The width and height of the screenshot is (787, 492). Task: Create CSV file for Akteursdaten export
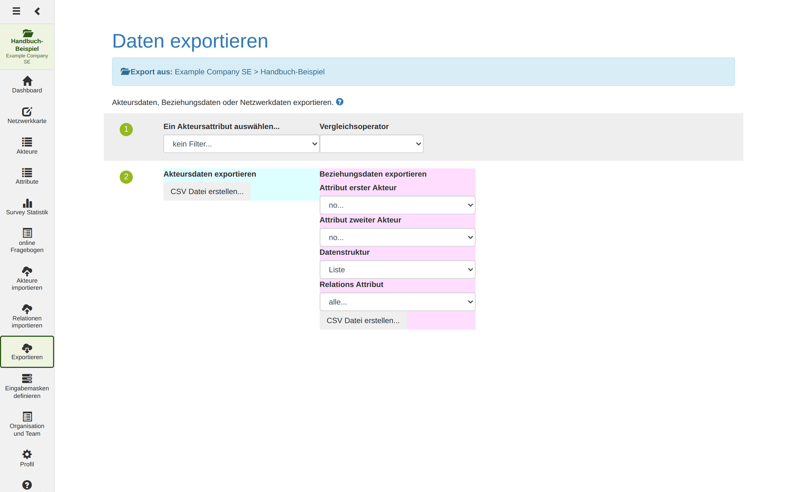(207, 192)
